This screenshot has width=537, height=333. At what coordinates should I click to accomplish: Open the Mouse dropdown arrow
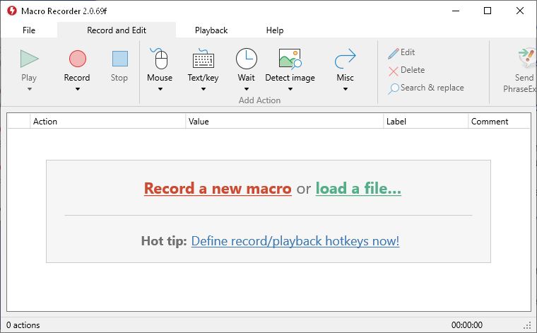coord(160,89)
